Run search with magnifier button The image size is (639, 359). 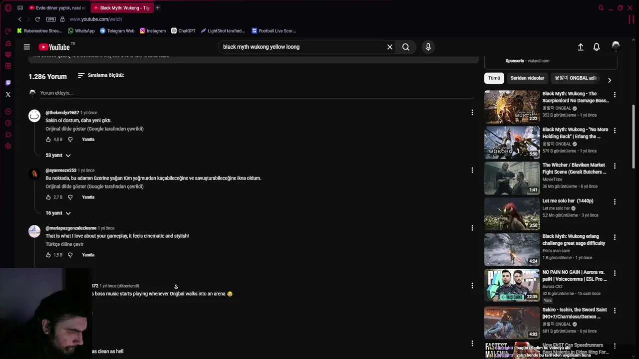(406, 47)
